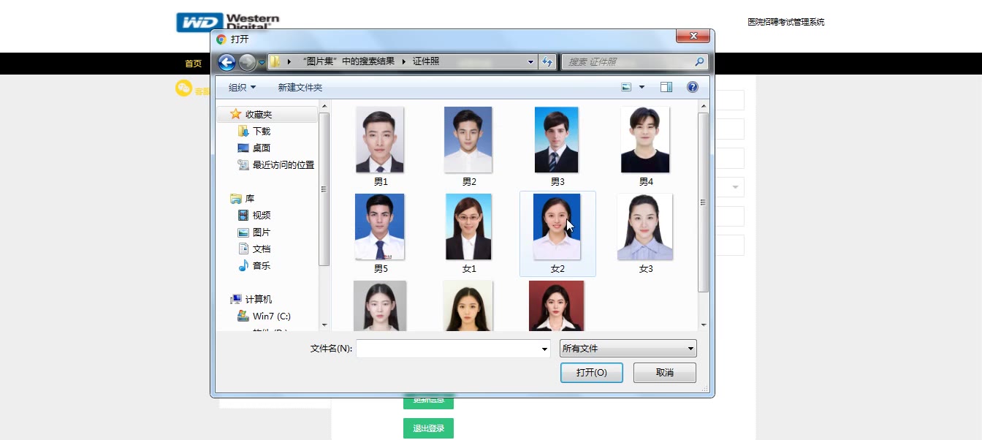Click inside the 文件名 text field
Screen dimensions: 982x440
448,349
